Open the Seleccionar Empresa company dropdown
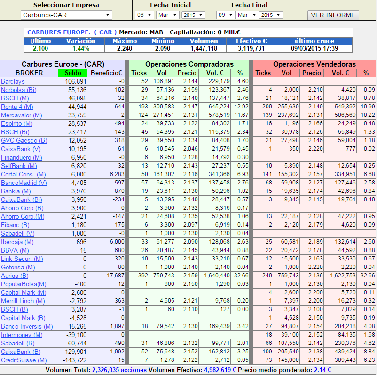The width and height of the screenshot is (377, 375). [66, 15]
